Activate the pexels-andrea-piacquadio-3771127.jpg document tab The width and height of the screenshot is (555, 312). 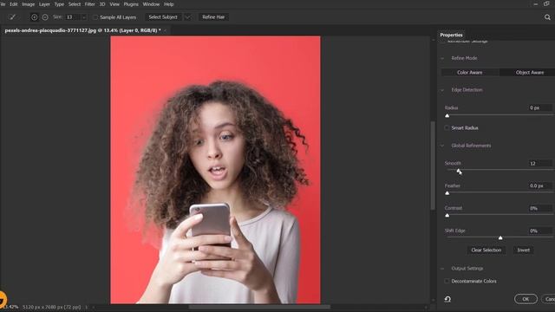pyautogui.click(x=82, y=30)
